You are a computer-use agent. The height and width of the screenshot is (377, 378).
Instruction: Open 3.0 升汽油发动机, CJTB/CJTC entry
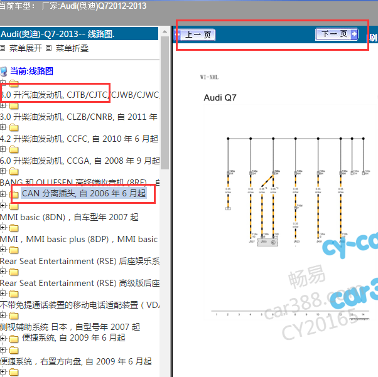point(80,95)
